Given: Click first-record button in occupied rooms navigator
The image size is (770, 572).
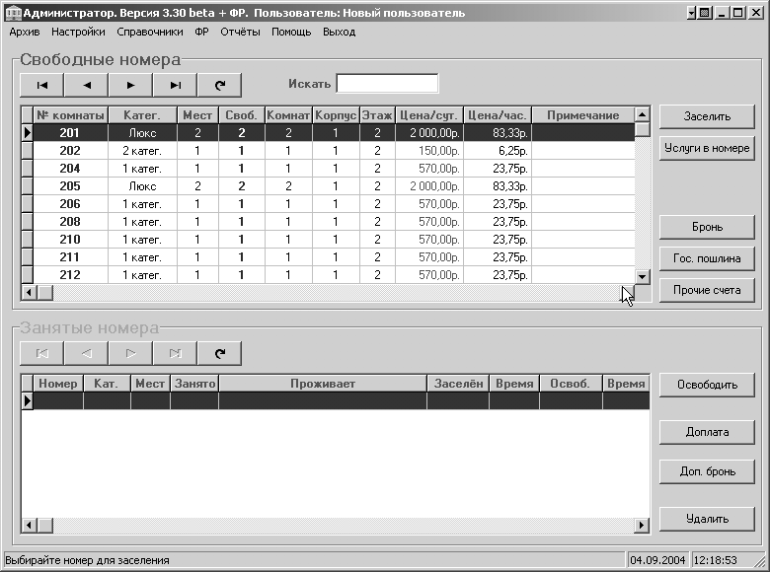Looking at the screenshot, I should (x=41, y=353).
